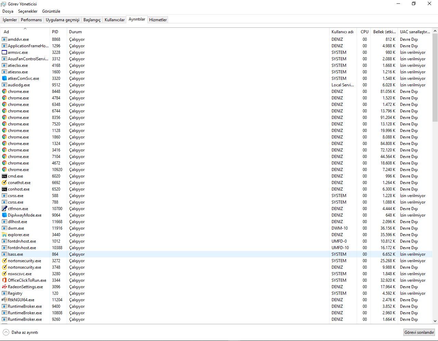Click the Görevi sonlandır button
This screenshot has height=341, width=438.
419,332
